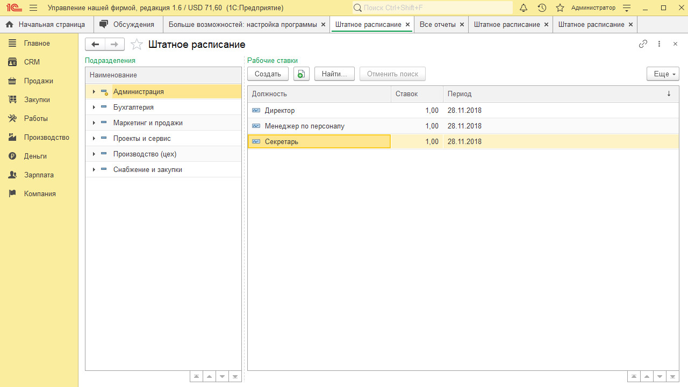Open the Компания section
Screen dimensions: 688x387
coord(39,194)
